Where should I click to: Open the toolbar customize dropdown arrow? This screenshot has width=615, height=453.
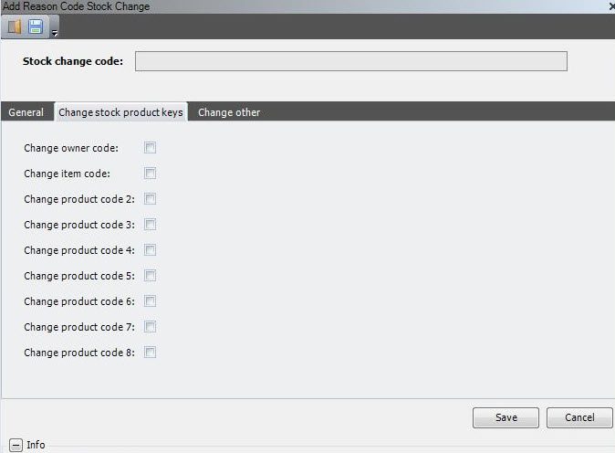coord(55,34)
